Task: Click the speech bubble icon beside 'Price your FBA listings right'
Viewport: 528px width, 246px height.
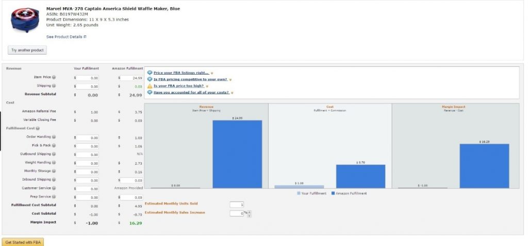Action: (150, 73)
